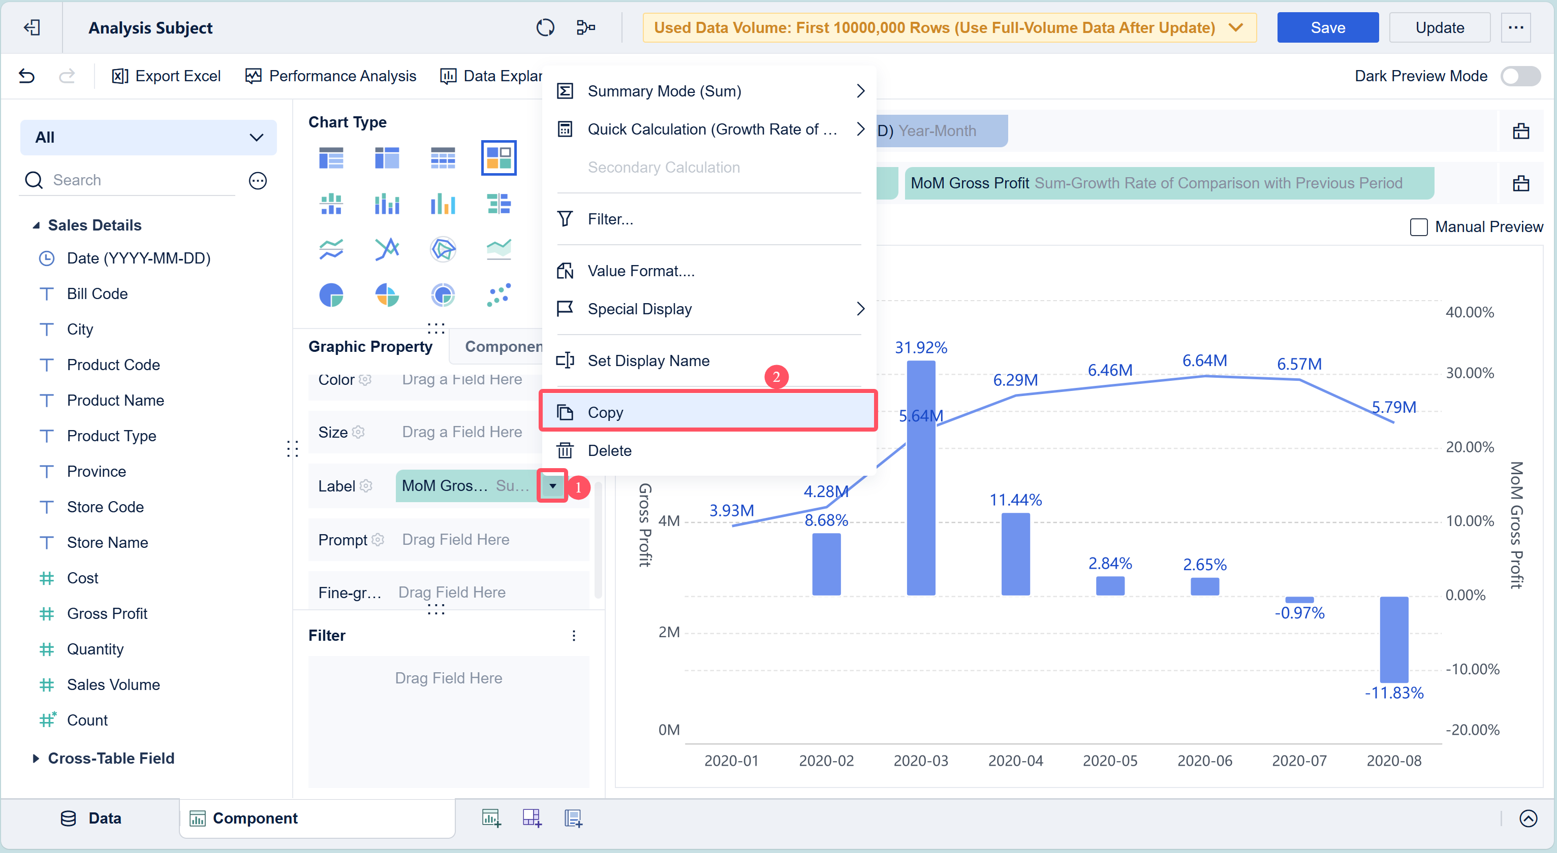Click the collapse arrow icon at bottom right
The image size is (1557, 853).
click(x=1528, y=818)
